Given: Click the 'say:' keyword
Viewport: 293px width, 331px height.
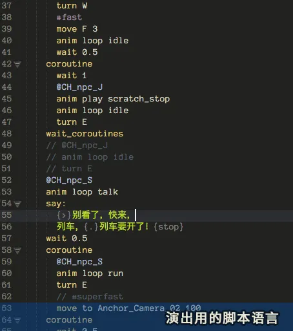Looking at the screenshot, I should (56, 204).
